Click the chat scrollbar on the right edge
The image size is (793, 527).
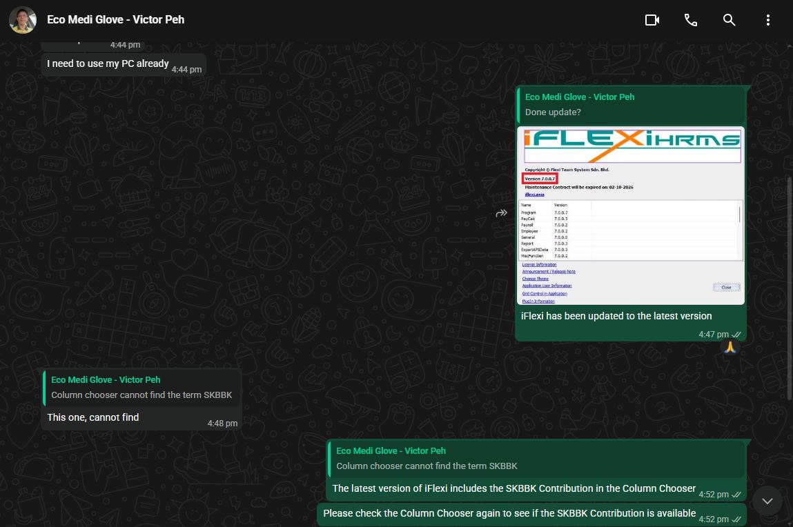pos(790,288)
